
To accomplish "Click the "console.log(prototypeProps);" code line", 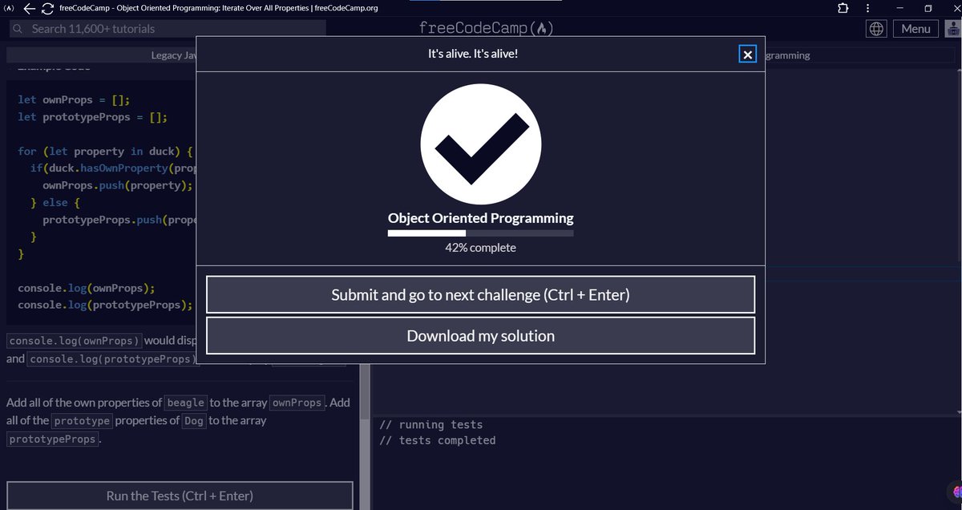I will [x=105, y=305].
